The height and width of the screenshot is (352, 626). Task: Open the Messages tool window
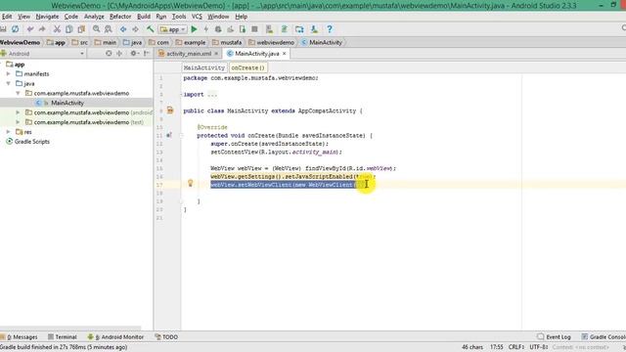pos(20,336)
